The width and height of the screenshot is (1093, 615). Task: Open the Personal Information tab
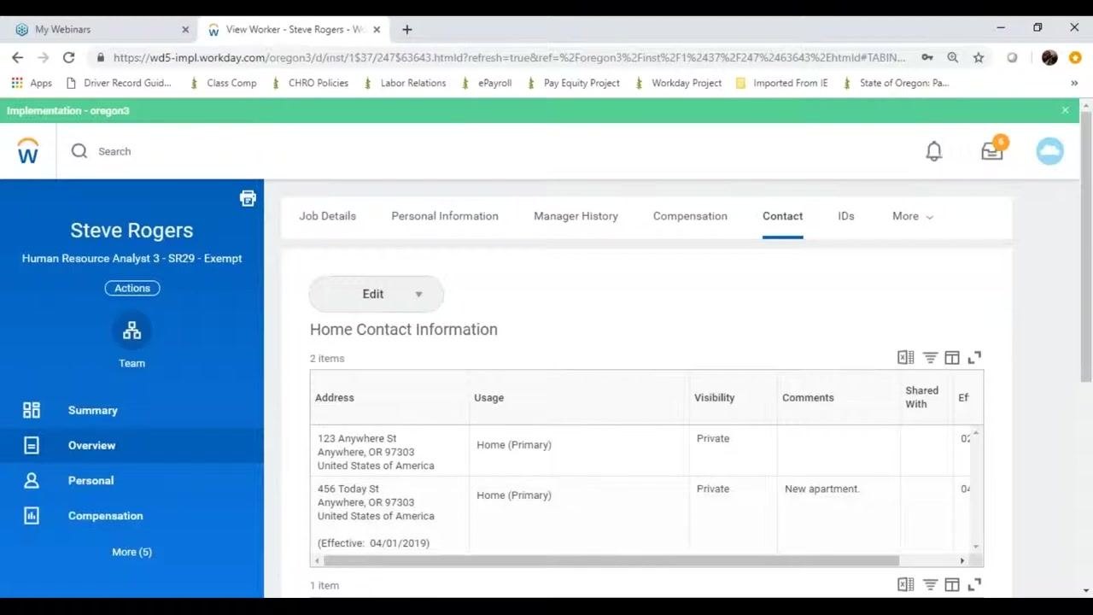pos(445,216)
